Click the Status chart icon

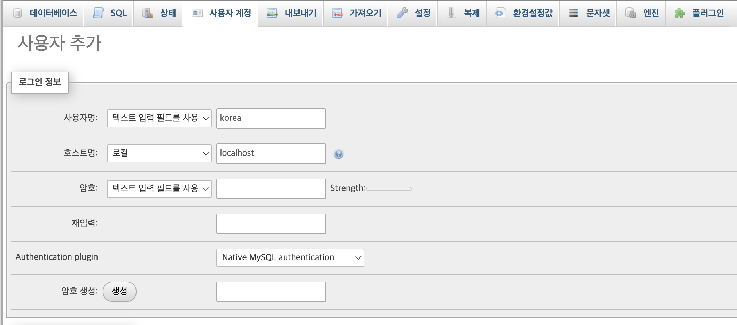[148, 13]
